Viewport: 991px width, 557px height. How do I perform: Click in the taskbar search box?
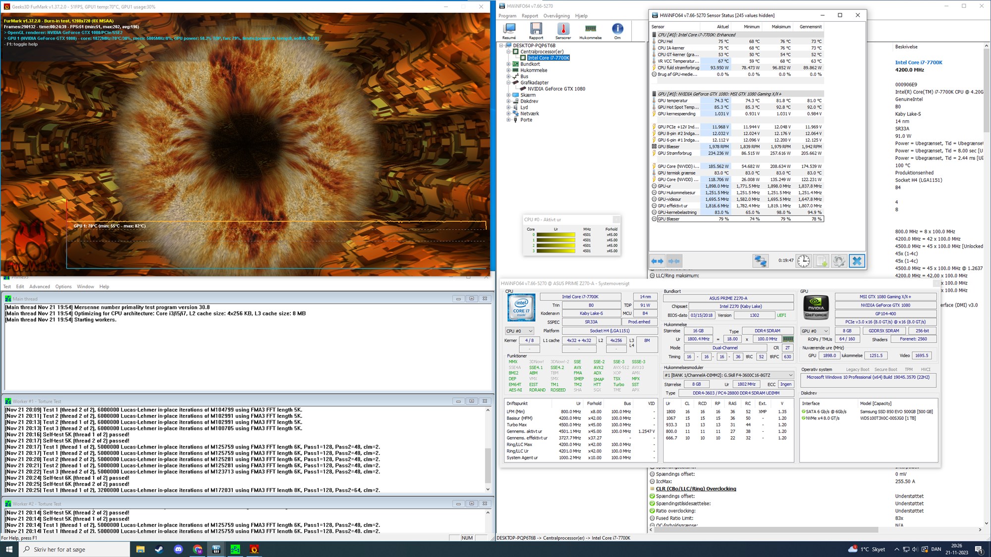click(x=75, y=549)
